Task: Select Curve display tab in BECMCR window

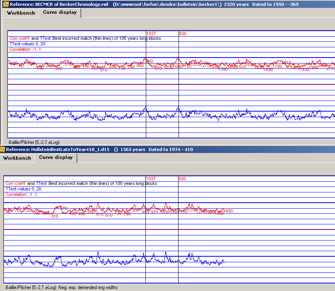Action: click(x=60, y=12)
